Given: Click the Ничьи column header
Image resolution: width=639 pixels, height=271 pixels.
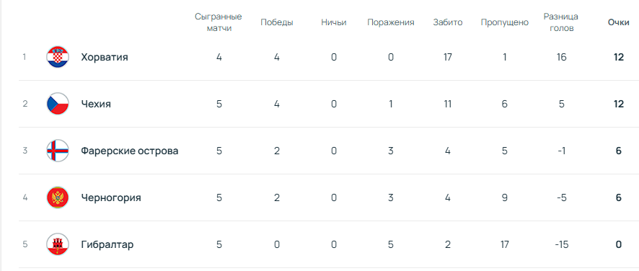Looking at the screenshot, I should point(334,22).
